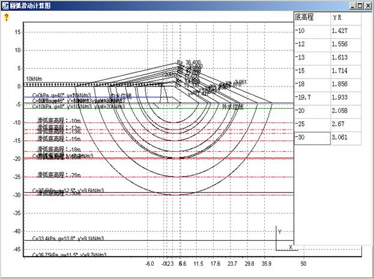Click the application icon in the title bar
This screenshot has width=374, height=279.
point(5,5)
